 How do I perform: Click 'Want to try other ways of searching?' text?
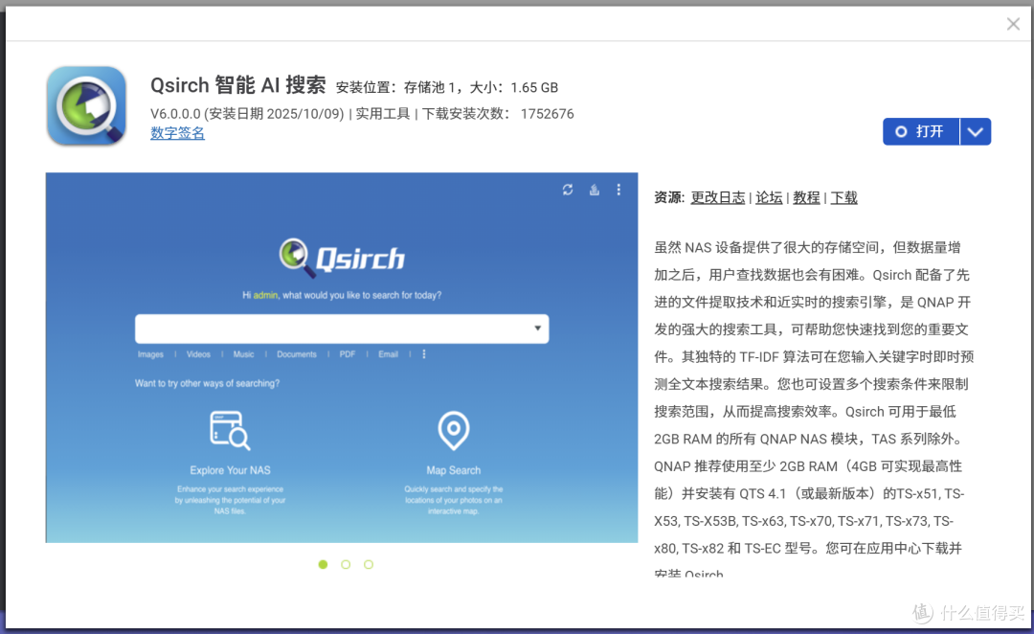click(207, 383)
